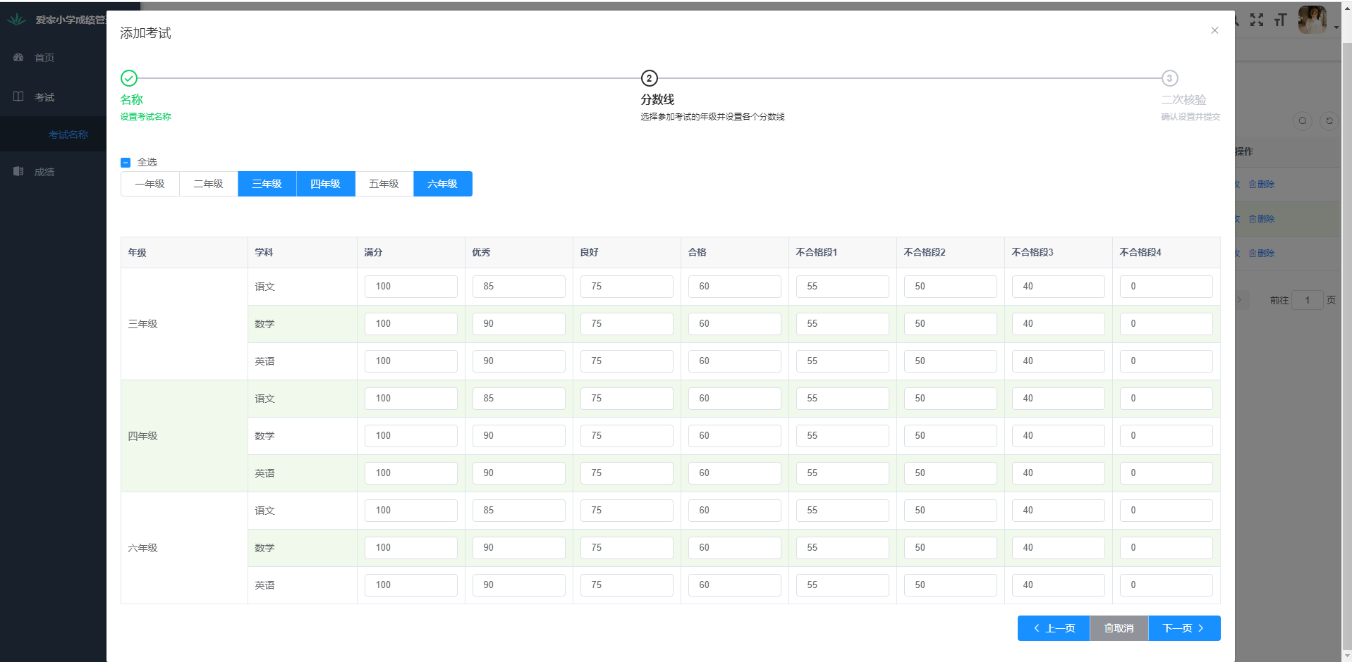Select 考试名称 in the sidebar submenu
The width and height of the screenshot is (1352, 662).
click(68, 135)
